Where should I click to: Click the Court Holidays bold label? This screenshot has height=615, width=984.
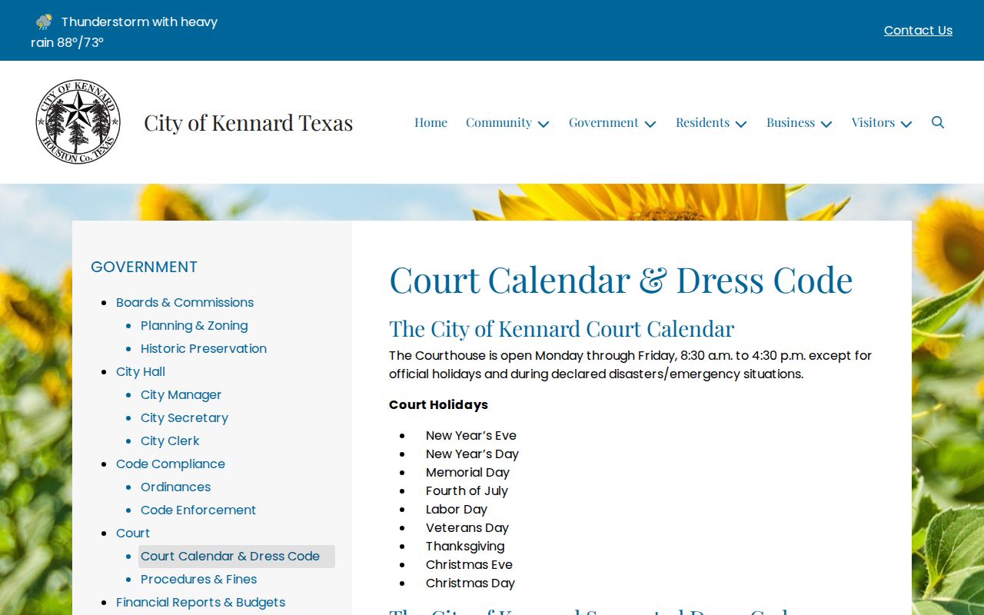438,404
